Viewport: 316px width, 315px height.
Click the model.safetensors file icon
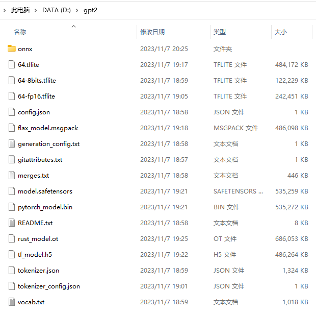coord(12,191)
